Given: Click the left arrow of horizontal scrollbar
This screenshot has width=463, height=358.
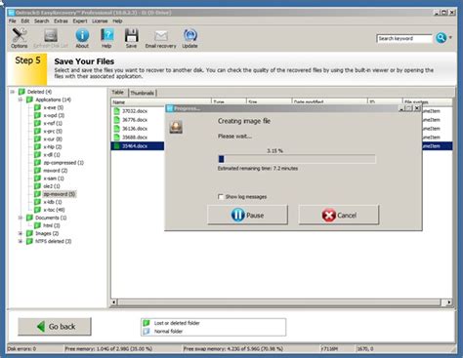Looking at the screenshot, I should (114, 302).
